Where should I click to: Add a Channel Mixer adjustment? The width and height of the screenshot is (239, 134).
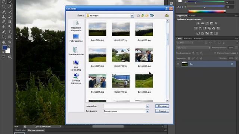pos(214,28)
